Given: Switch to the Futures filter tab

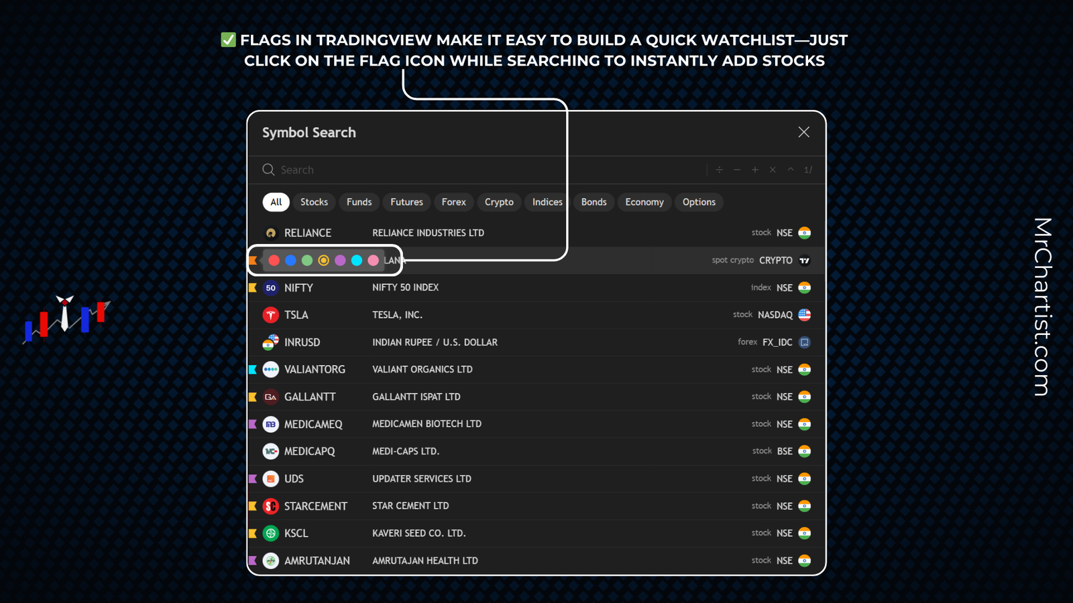Looking at the screenshot, I should 407,202.
